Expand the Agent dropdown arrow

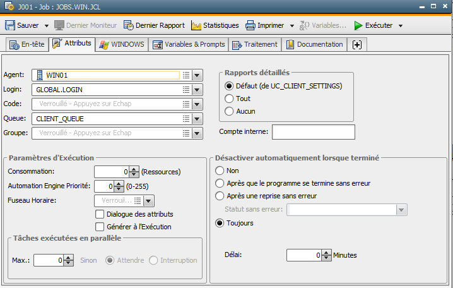(197, 75)
